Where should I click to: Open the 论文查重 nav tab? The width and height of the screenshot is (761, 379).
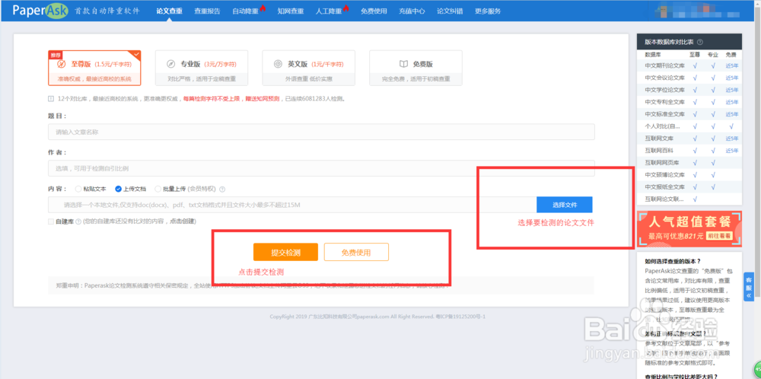coord(170,11)
